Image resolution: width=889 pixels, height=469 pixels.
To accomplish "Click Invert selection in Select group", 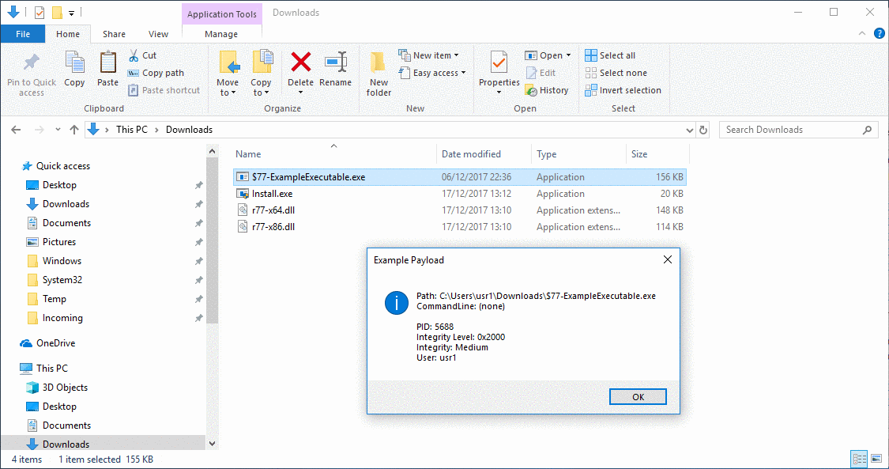I will pyautogui.click(x=623, y=90).
